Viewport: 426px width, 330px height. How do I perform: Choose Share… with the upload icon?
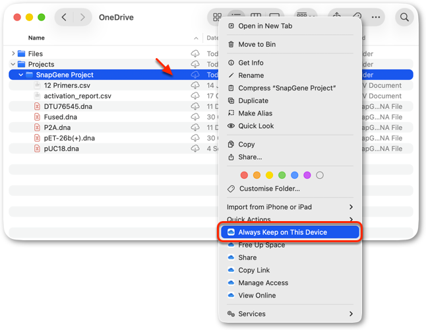click(290, 157)
